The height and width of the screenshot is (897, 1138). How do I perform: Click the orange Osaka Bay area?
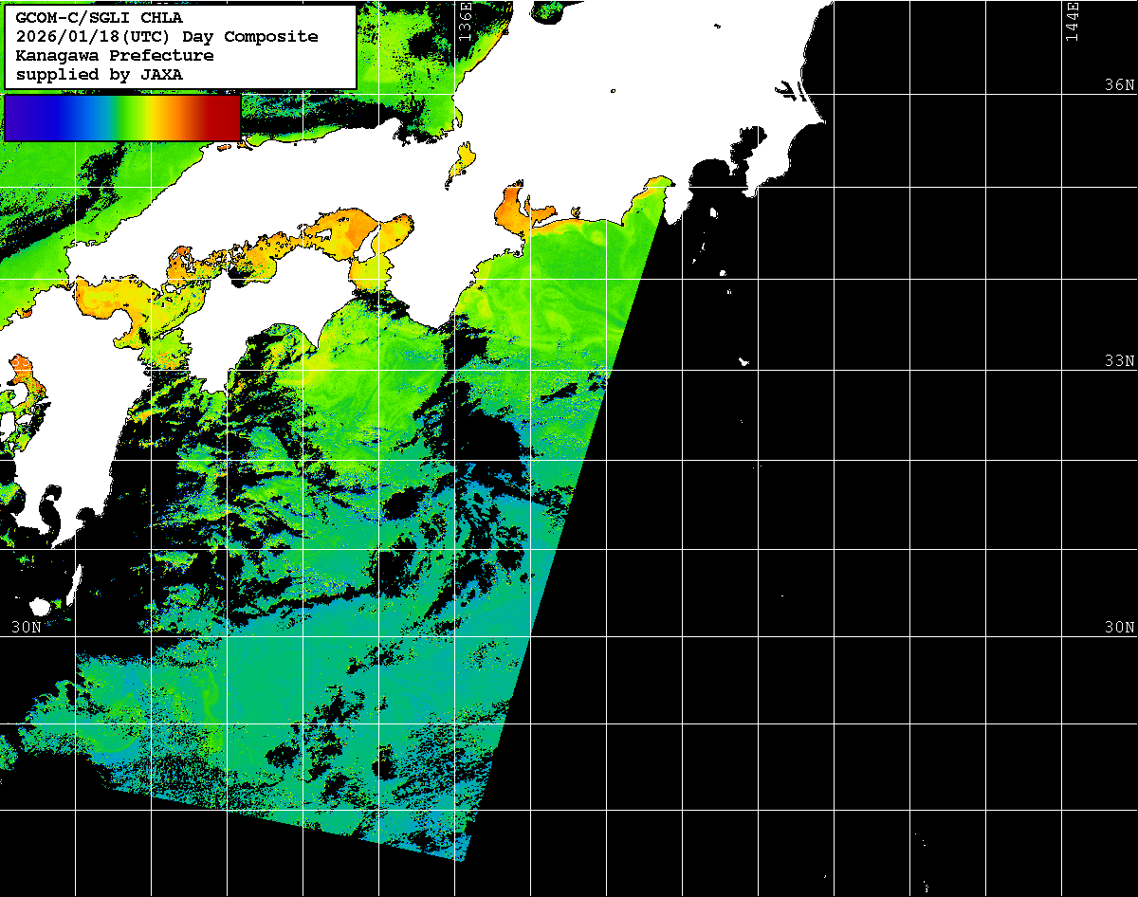(x=391, y=232)
